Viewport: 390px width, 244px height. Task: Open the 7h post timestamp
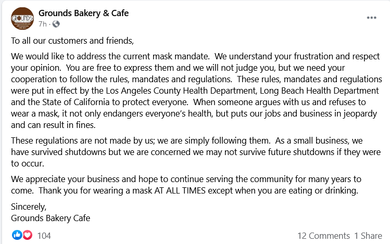[43, 24]
